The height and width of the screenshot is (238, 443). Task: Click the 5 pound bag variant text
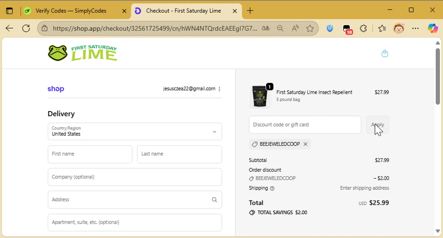click(x=288, y=100)
